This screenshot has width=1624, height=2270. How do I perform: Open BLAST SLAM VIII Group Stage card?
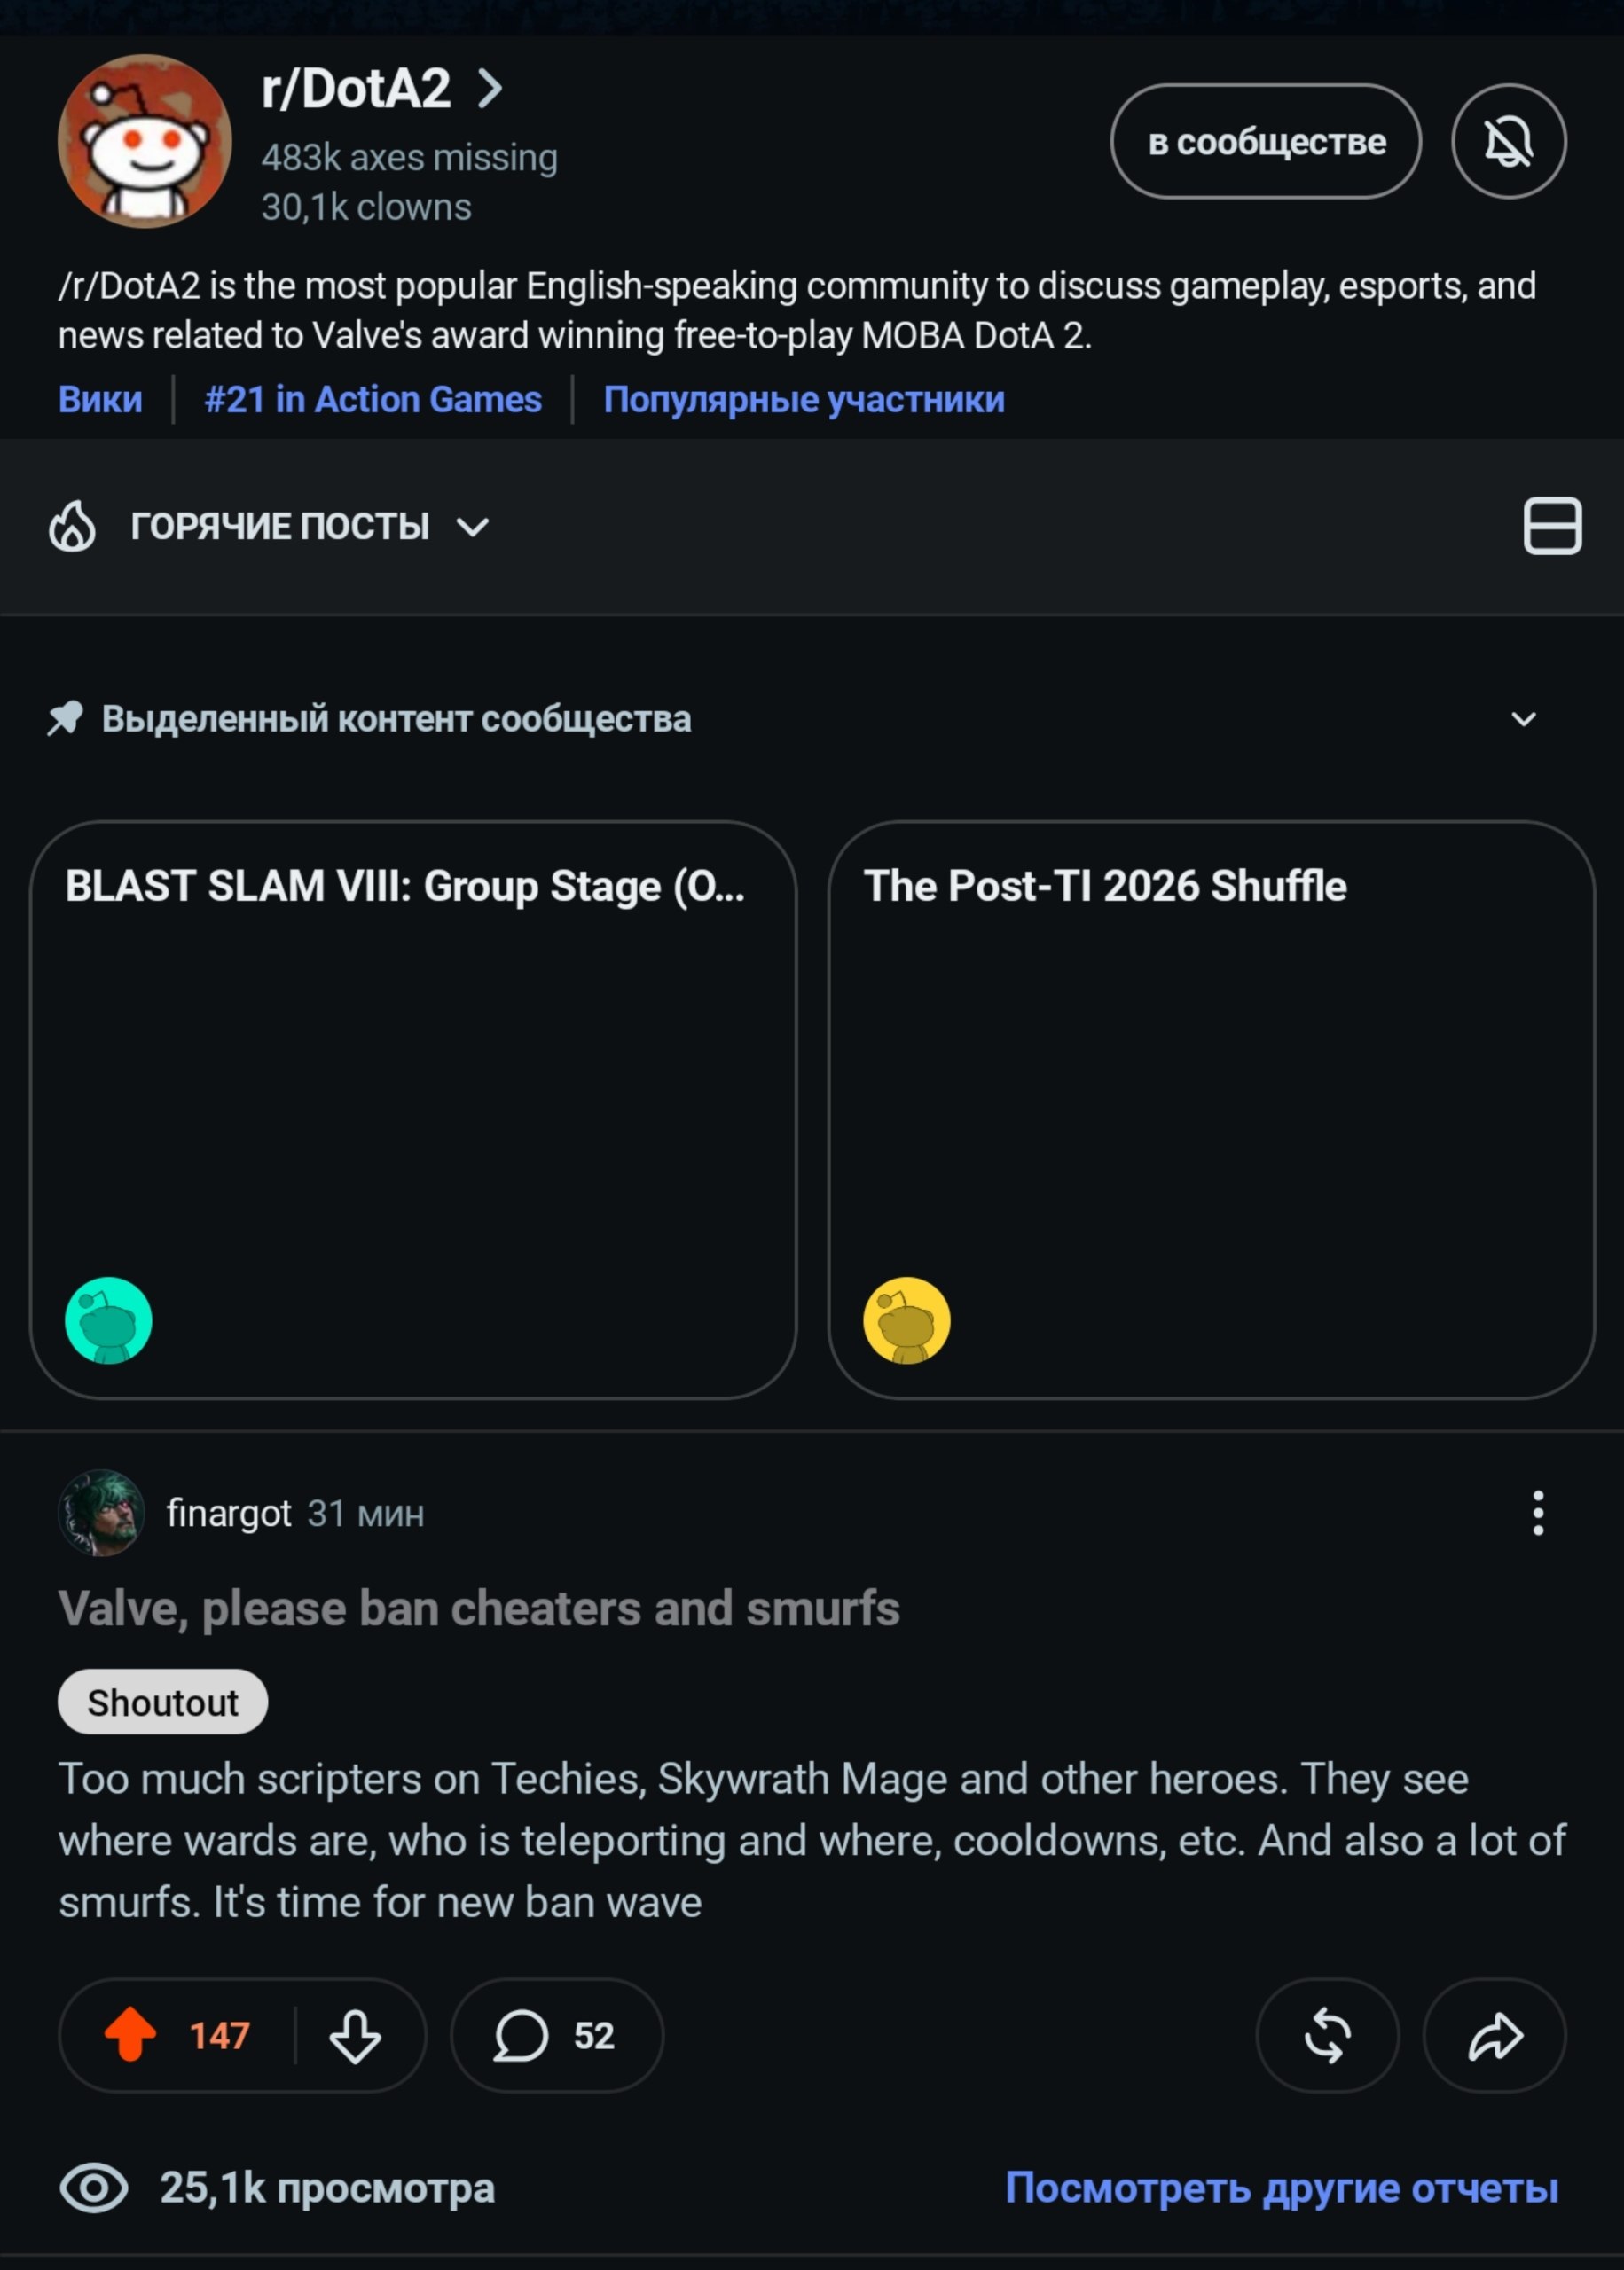(413, 1109)
